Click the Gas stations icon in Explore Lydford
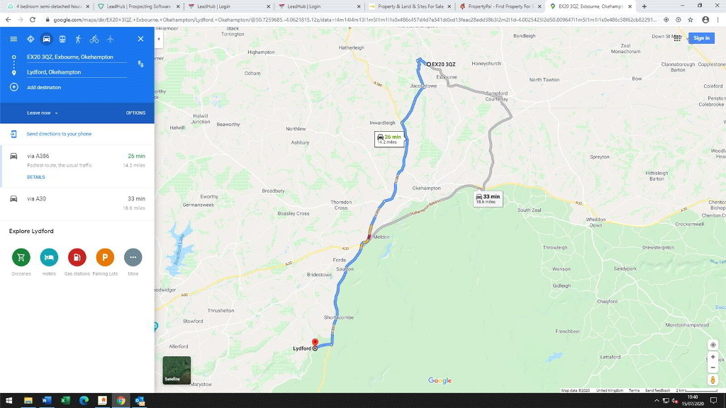This screenshot has height=408, width=726. pyautogui.click(x=77, y=257)
